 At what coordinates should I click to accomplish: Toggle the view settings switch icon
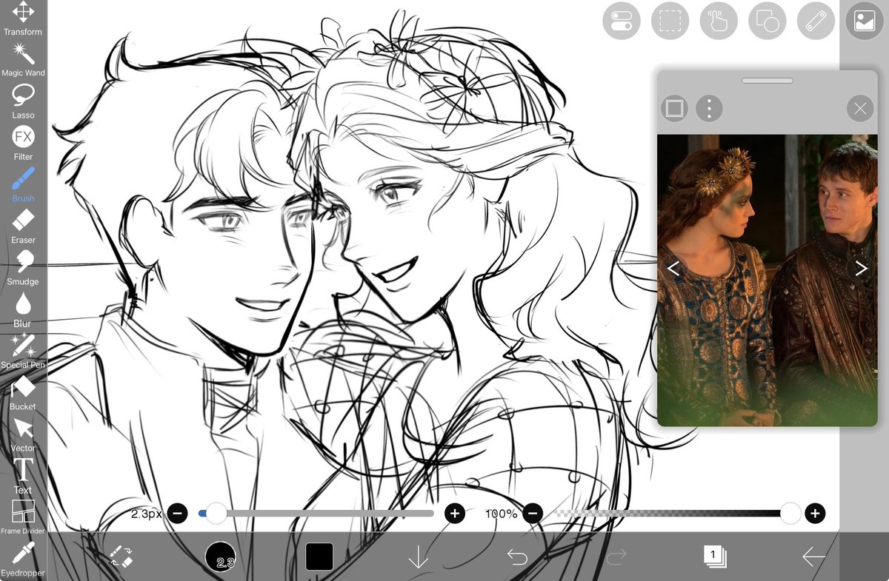(x=622, y=21)
